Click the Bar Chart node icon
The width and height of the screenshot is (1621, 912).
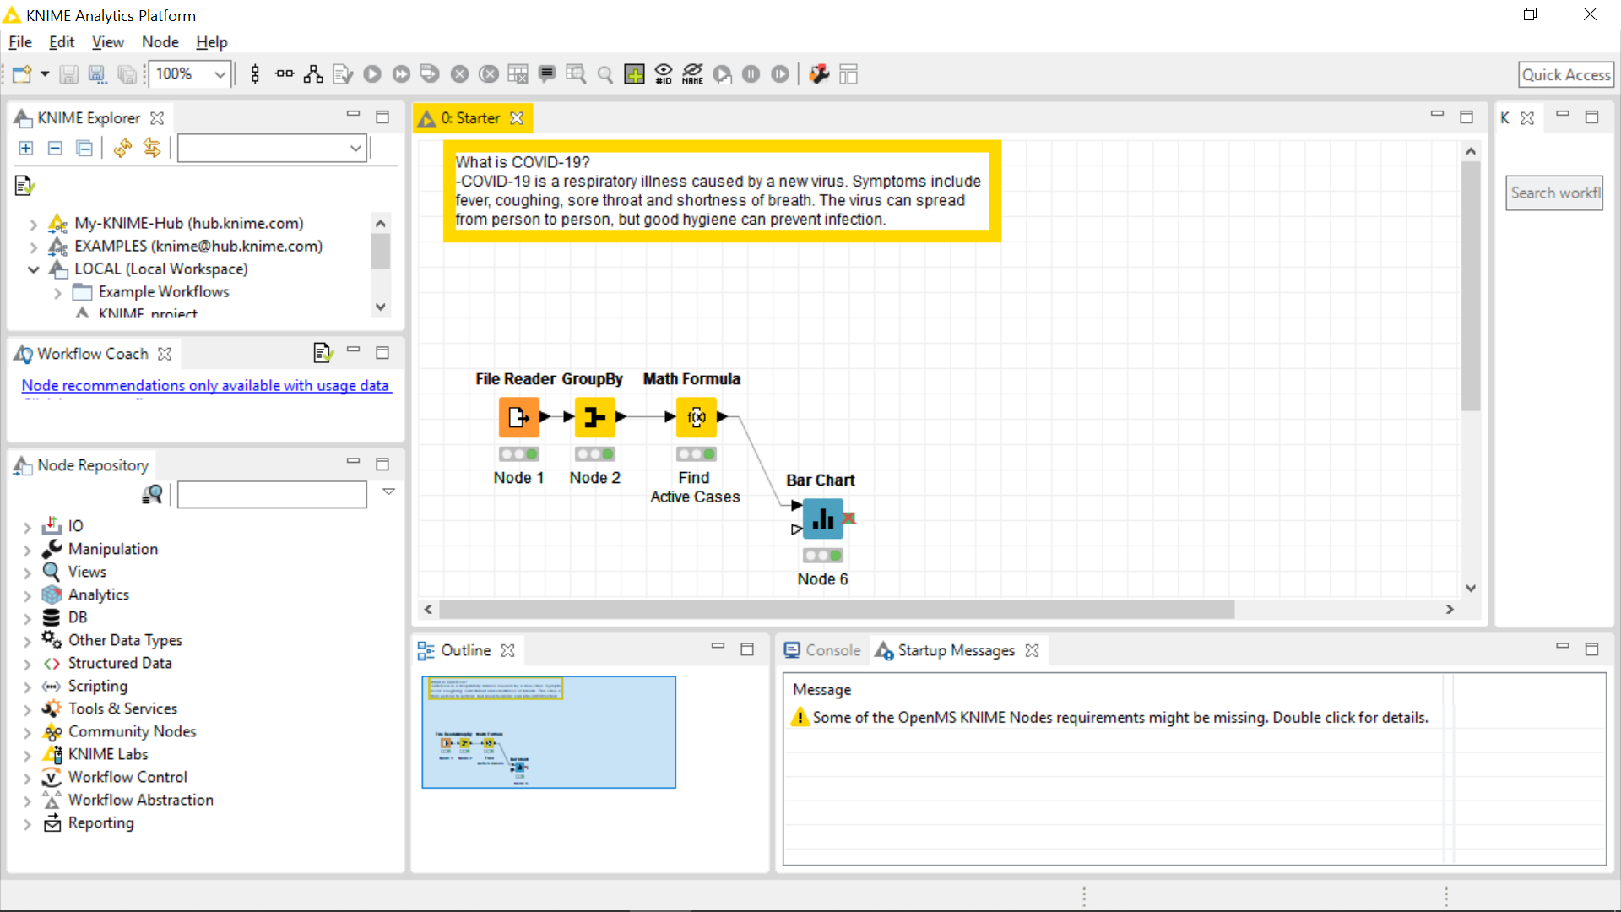click(822, 519)
